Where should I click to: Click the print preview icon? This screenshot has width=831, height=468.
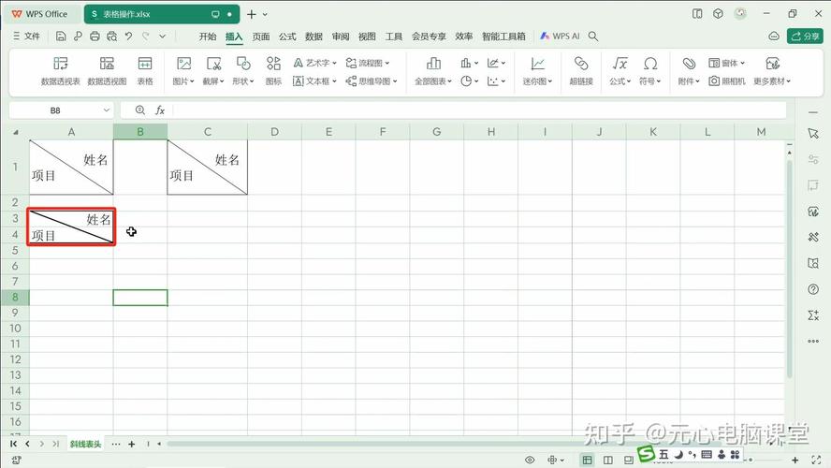111,37
